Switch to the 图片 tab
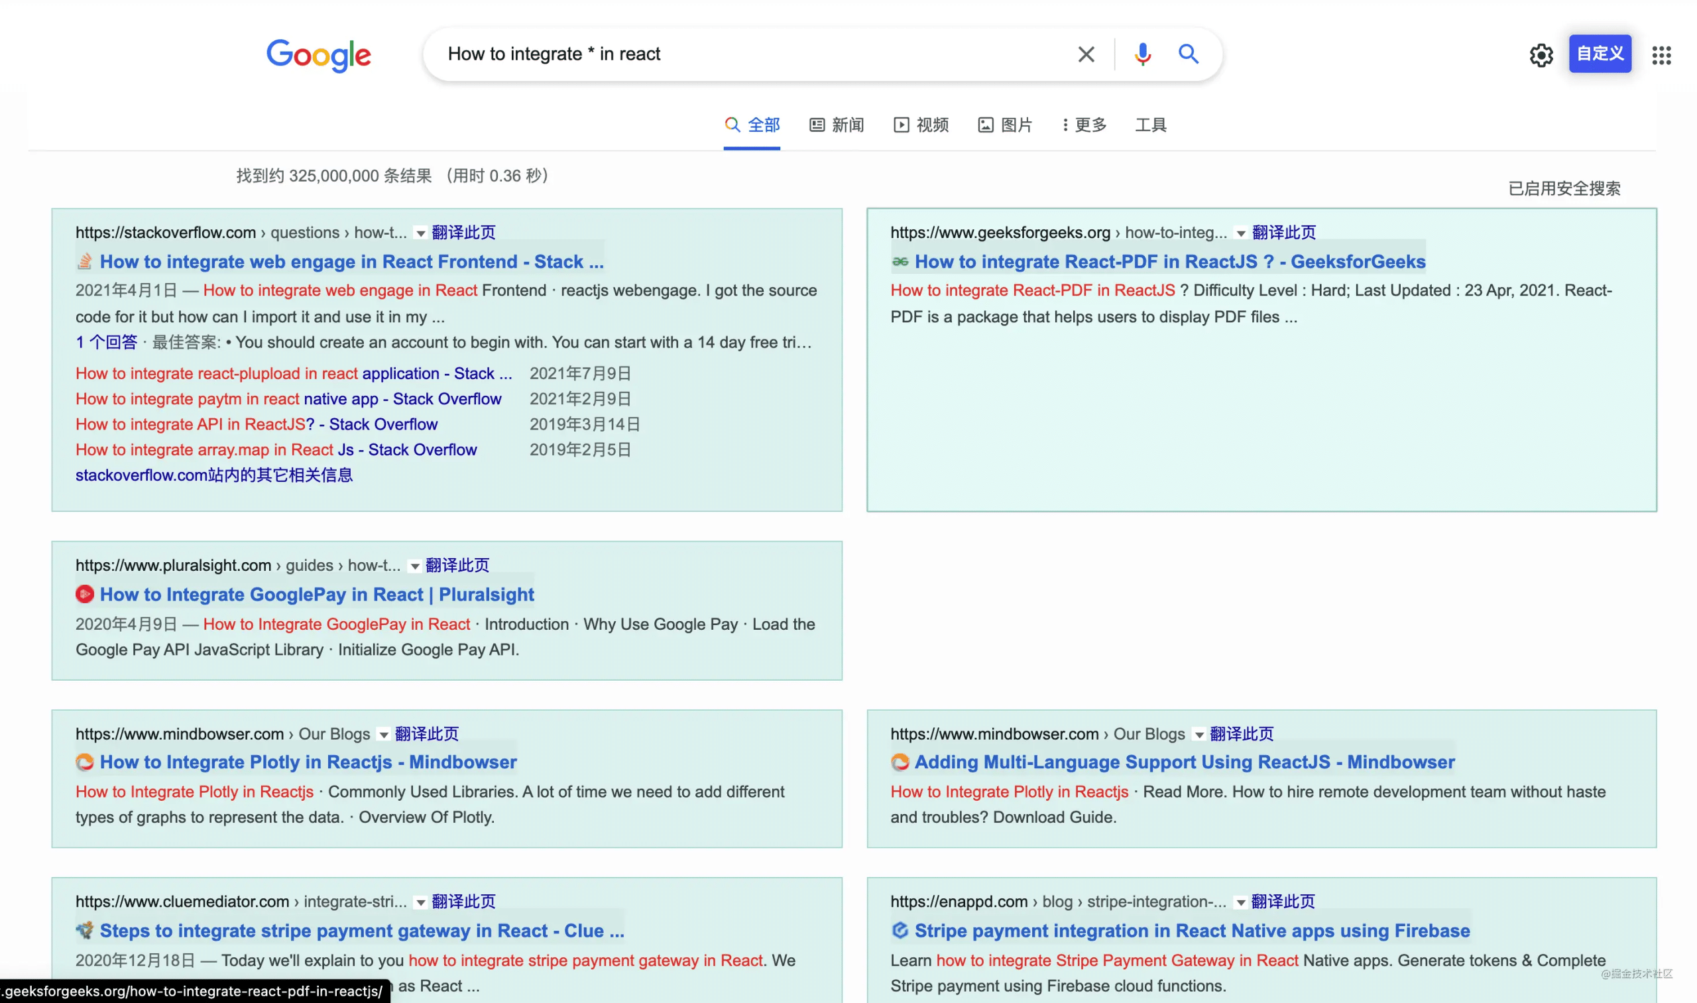The height and width of the screenshot is (1003, 1697). click(1005, 125)
